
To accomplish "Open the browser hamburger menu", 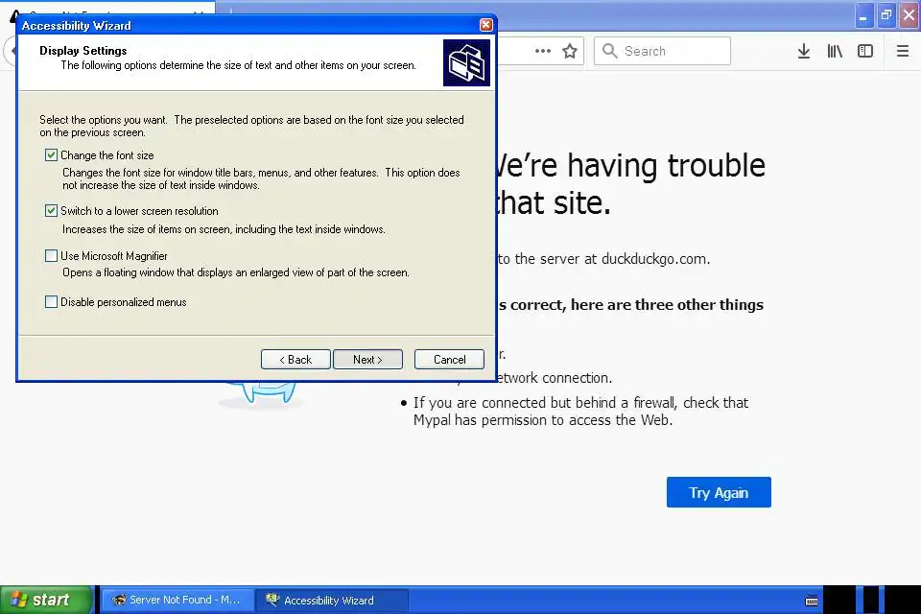I will pos(903,51).
